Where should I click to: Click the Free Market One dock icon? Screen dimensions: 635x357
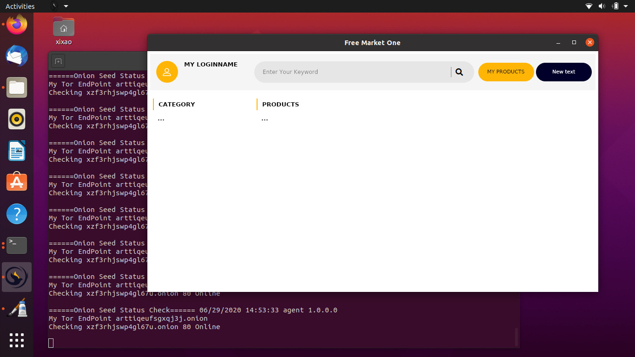click(x=17, y=277)
